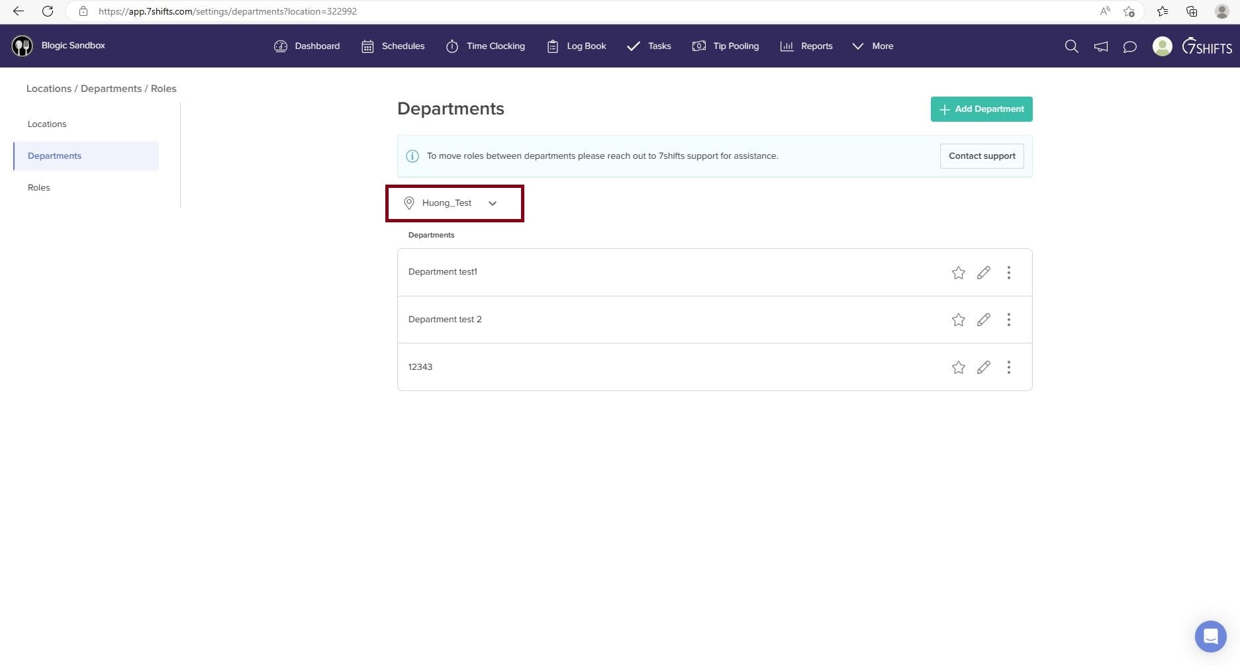Click the browser address bar URL
1240x665 pixels.
pyautogui.click(x=227, y=11)
